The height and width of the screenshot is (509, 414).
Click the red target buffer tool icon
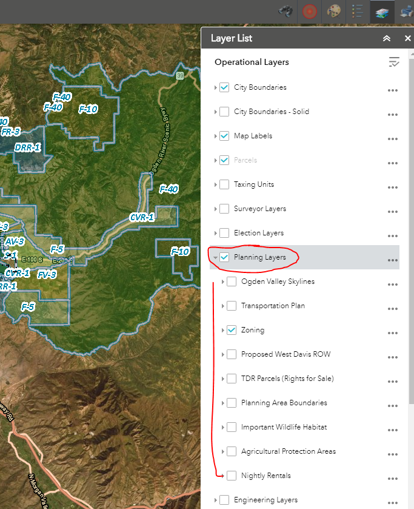click(x=310, y=12)
